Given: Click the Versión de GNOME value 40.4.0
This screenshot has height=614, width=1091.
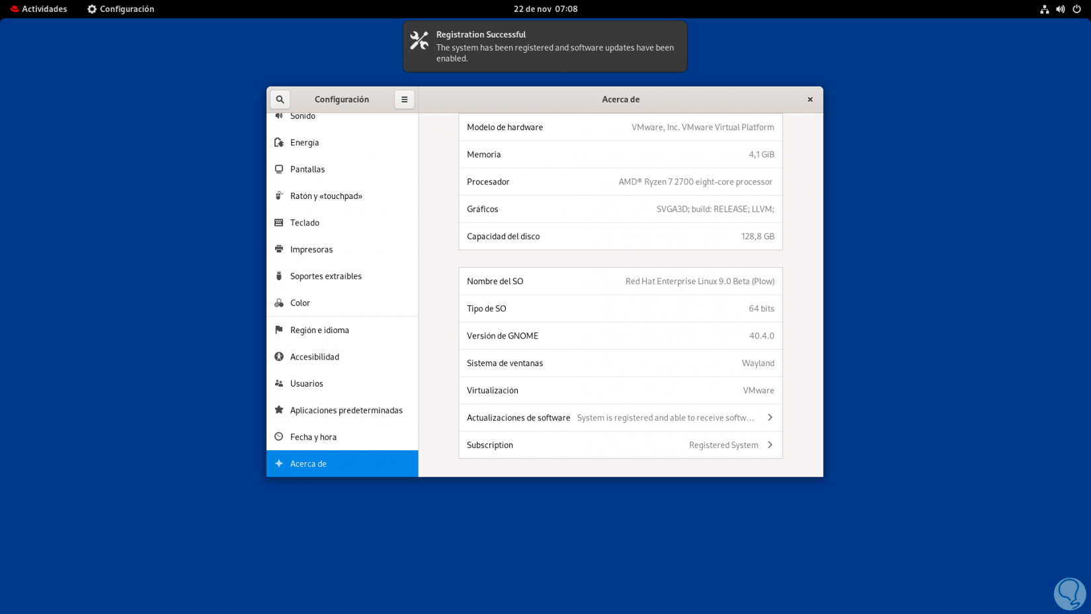Looking at the screenshot, I should pyautogui.click(x=762, y=336).
